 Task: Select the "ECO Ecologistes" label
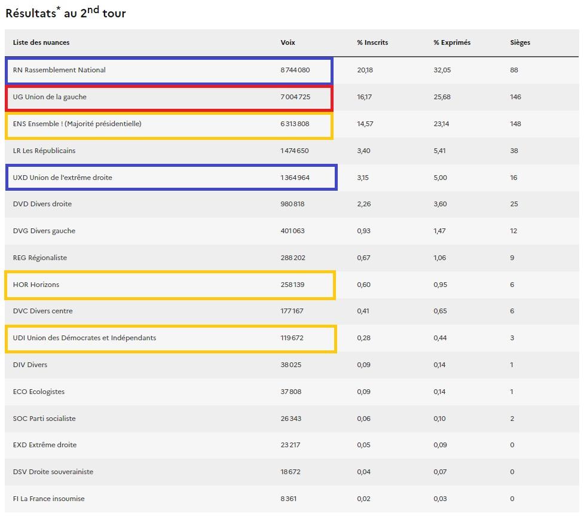click(39, 392)
